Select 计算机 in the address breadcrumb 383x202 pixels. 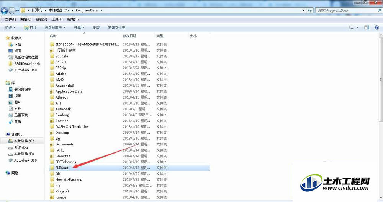[37, 10]
